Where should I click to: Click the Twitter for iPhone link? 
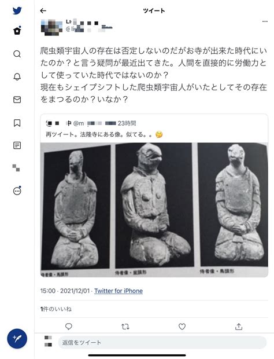tap(119, 291)
